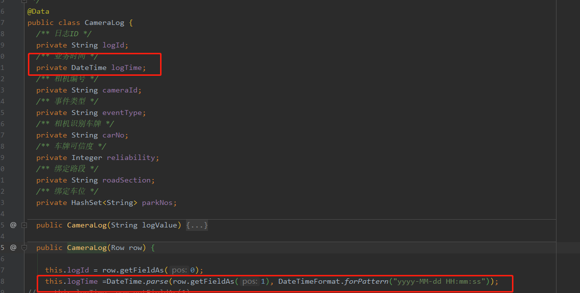Click the forPattern method call
Viewport: 580px width, 293px height.
tap(366, 282)
